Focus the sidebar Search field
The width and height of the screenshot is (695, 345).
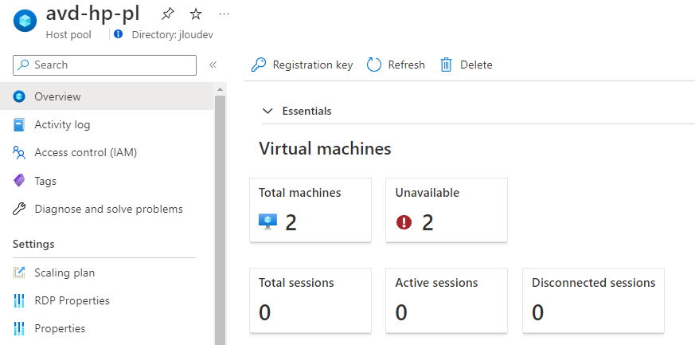coord(104,65)
